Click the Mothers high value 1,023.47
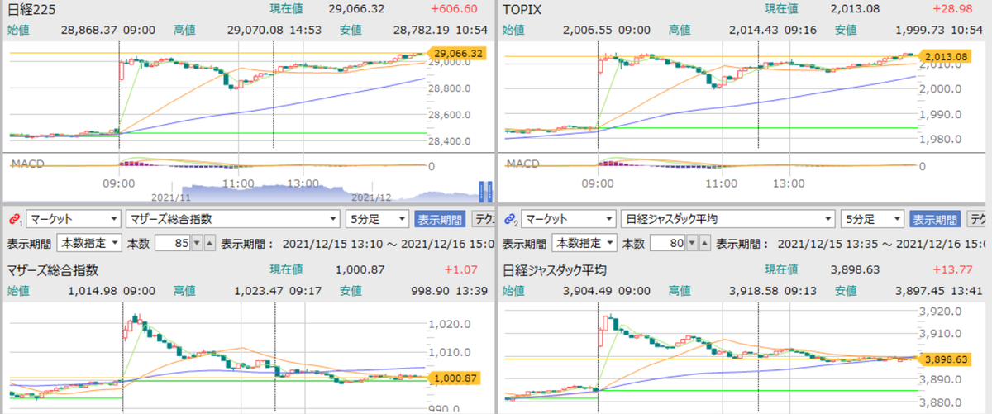The height and width of the screenshot is (414, 992). coord(258,289)
